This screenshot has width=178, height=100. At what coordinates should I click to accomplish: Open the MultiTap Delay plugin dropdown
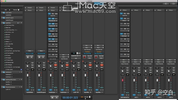[53, 41]
